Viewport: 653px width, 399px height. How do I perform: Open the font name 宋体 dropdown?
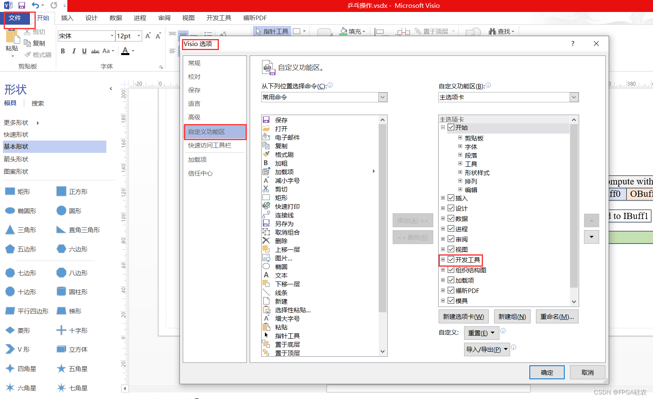pos(112,36)
